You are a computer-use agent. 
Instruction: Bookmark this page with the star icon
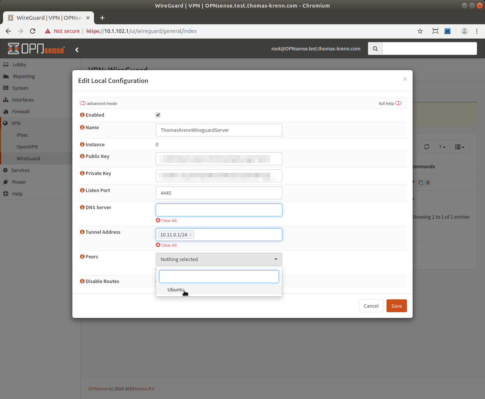click(x=420, y=31)
